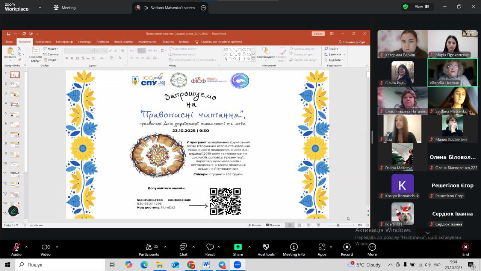The height and width of the screenshot is (271, 481).
Task: Open the Participants panel
Action: (149, 250)
